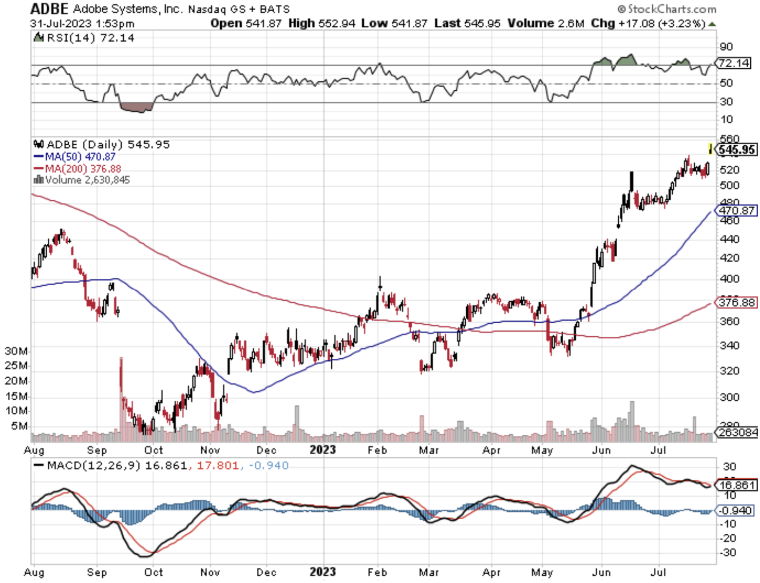Viewport: 760px width, 583px height.
Task: Click the red 17.801 signal value in MACD legend
Action: (x=218, y=466)
